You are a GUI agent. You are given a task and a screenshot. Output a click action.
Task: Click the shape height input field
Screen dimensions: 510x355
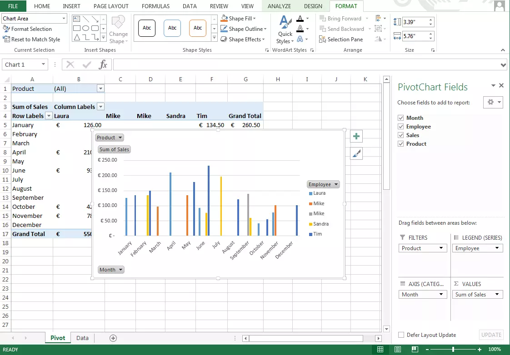[415, 22]
